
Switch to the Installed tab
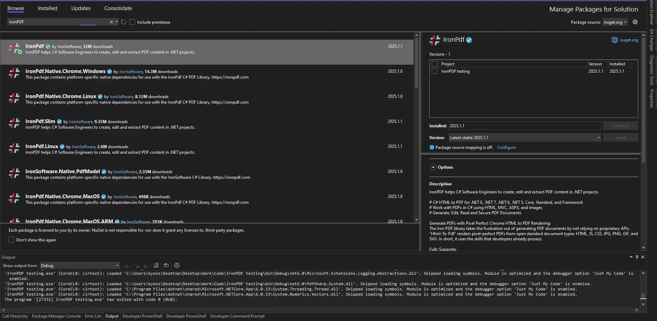click(48, 8)
